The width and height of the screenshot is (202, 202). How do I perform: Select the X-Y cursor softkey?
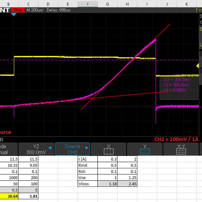[181, 149]
